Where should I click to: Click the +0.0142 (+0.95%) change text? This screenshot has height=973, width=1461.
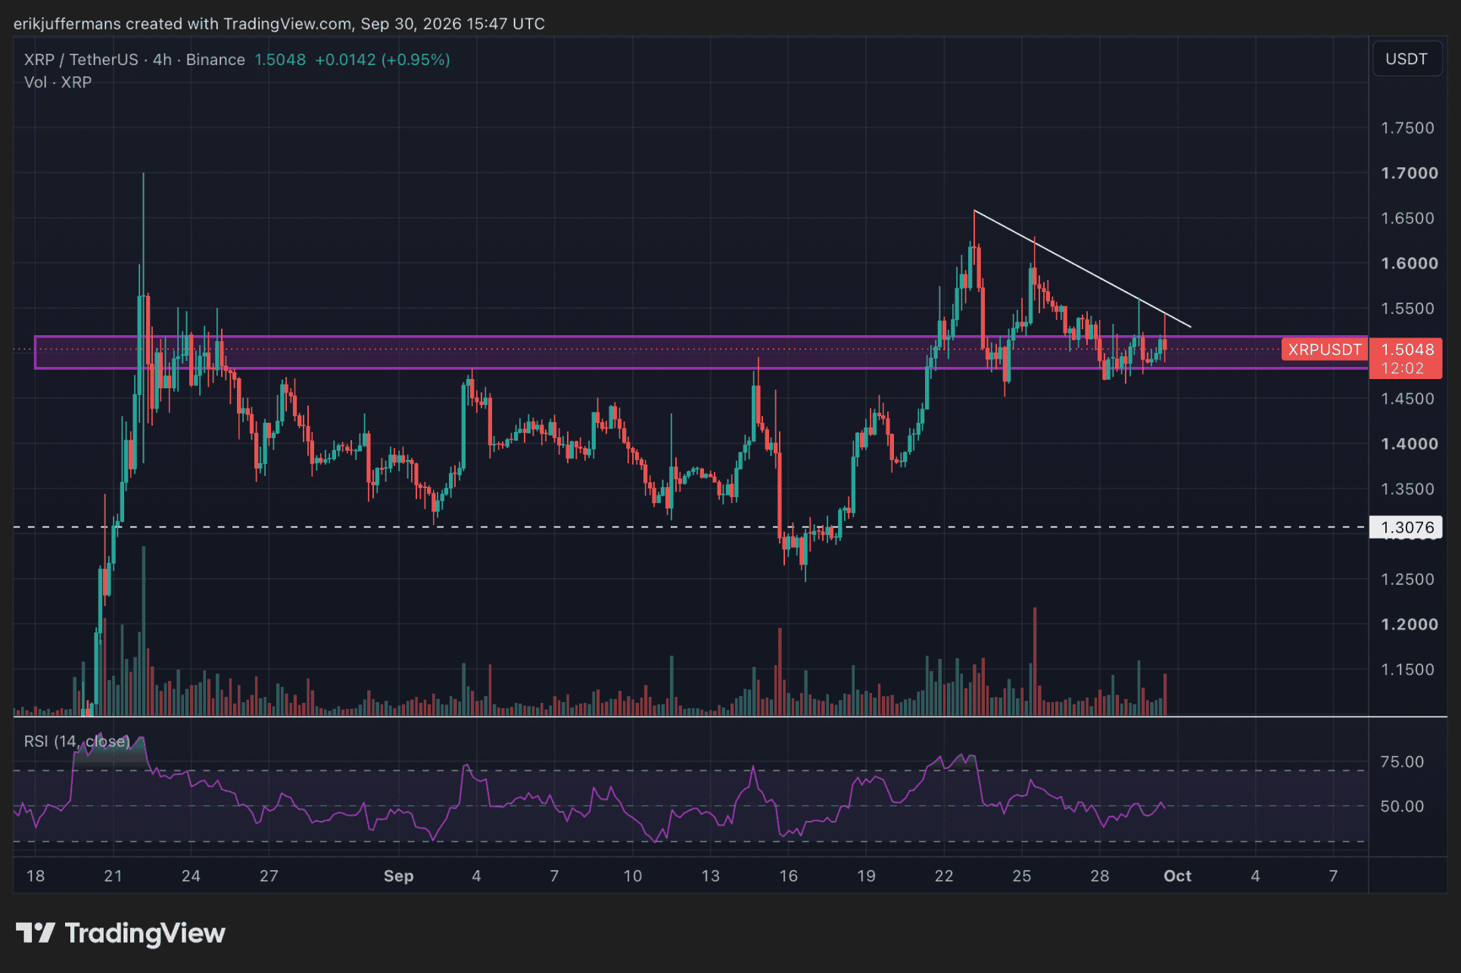point(382,60)
